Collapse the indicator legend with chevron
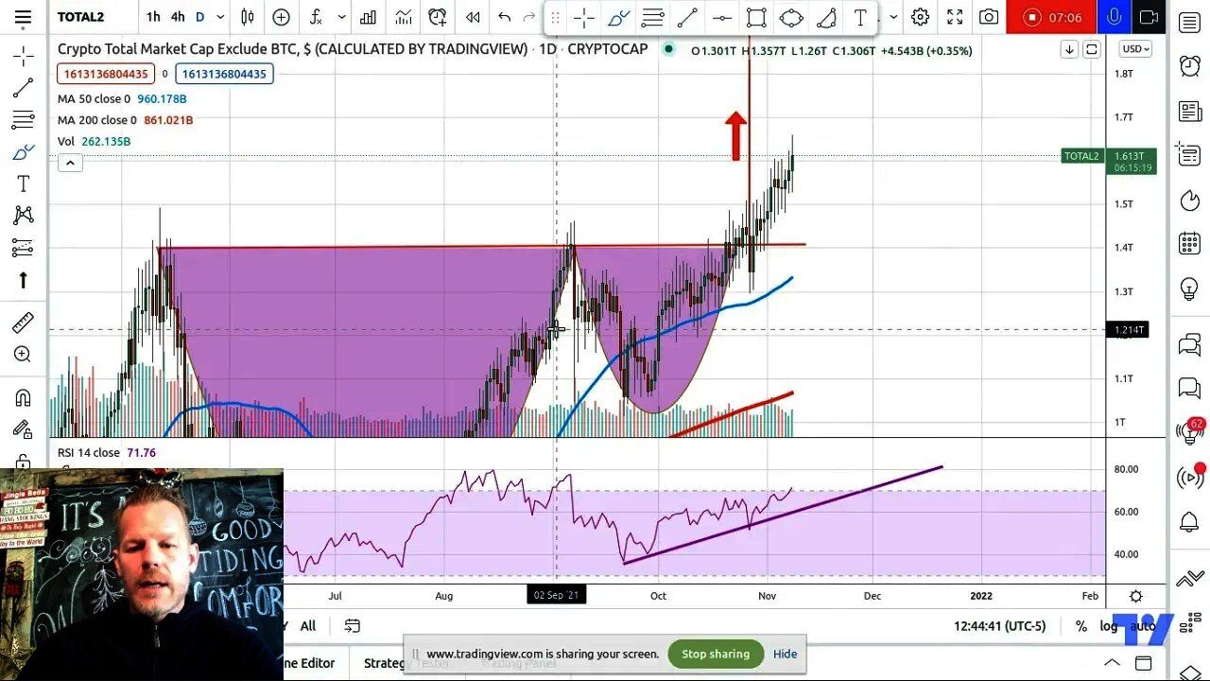This screenshot has height=681, width=1210. (x=70, y=163)
